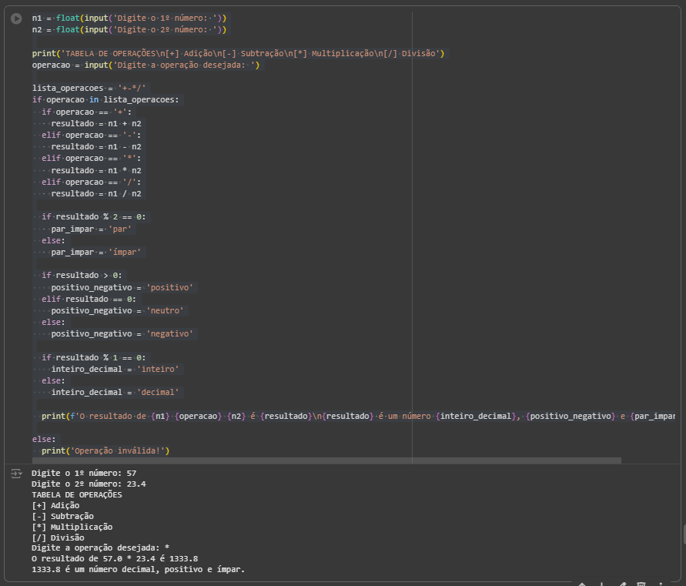The width and height of the screenshot is (686, 586).
Task: Click the line par_impar = 'par'
Action: (x=91, y=229)
